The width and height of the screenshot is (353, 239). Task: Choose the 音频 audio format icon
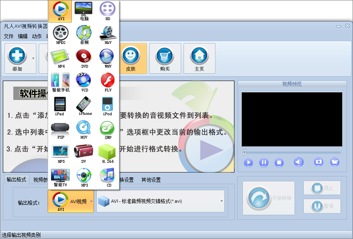(84, 35)
